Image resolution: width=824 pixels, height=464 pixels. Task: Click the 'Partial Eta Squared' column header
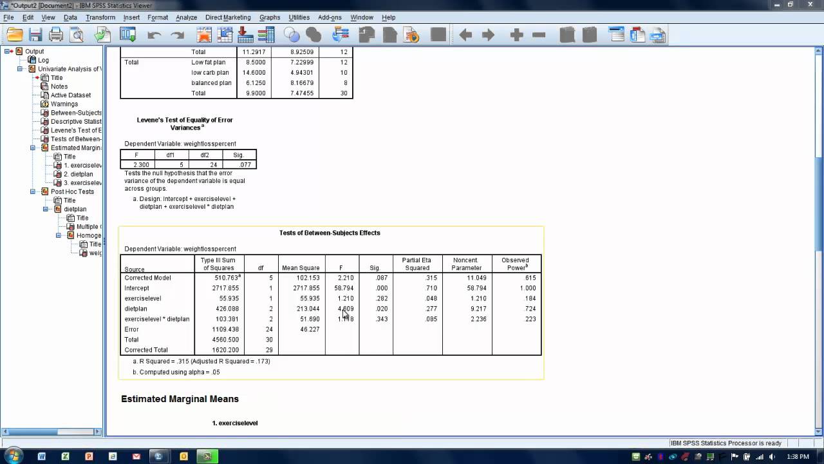tap(417, 264)
